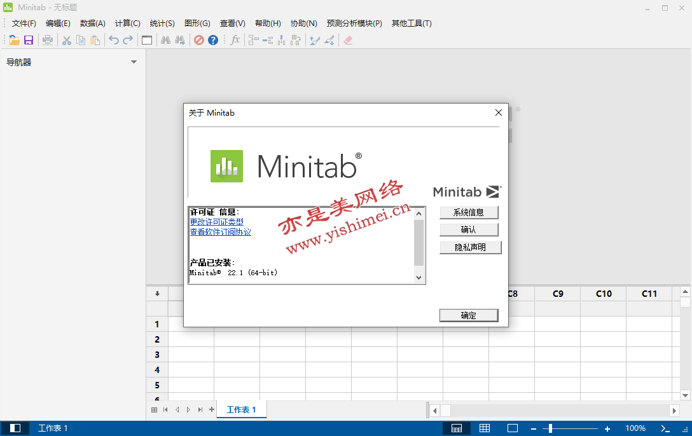
Task: Zoom out with the minus icon
Action: point(534,428)
